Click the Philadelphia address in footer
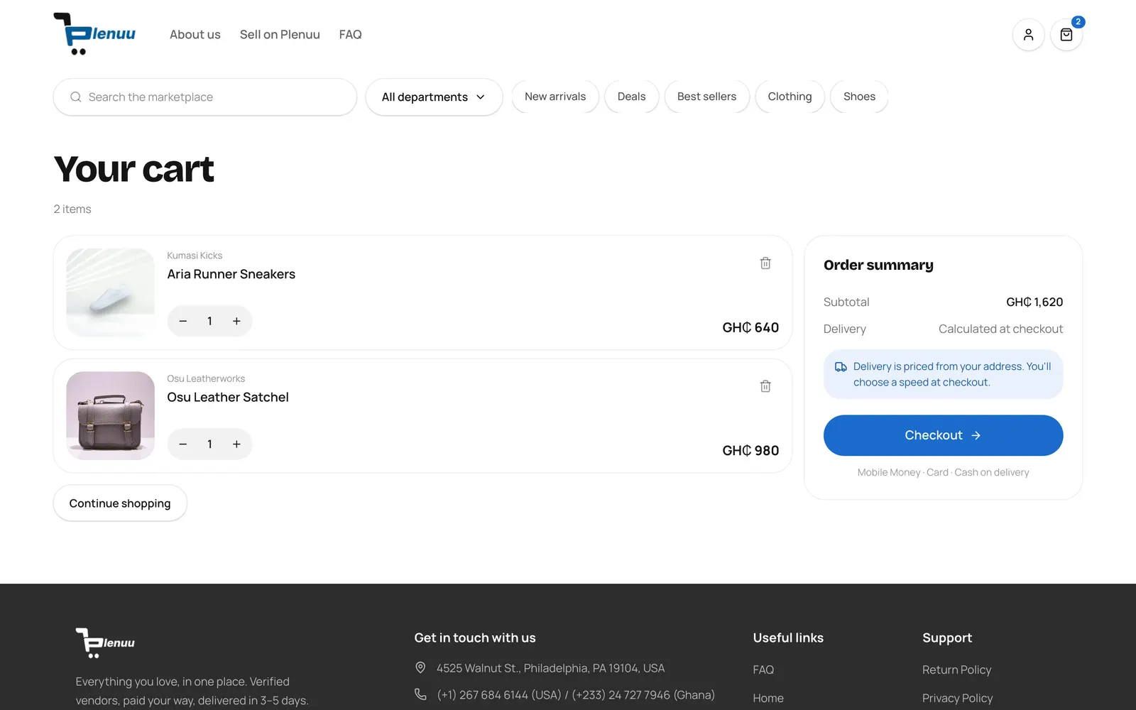Screen dimensions: 1136x710 (550, 668)
